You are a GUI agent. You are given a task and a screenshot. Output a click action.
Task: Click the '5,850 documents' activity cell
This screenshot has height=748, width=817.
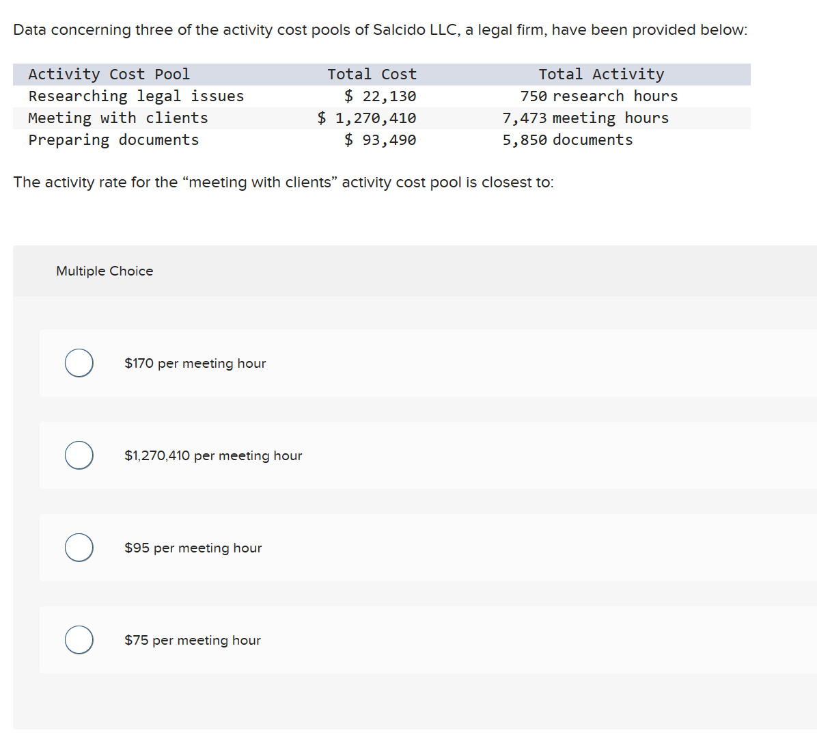[568, 139]
